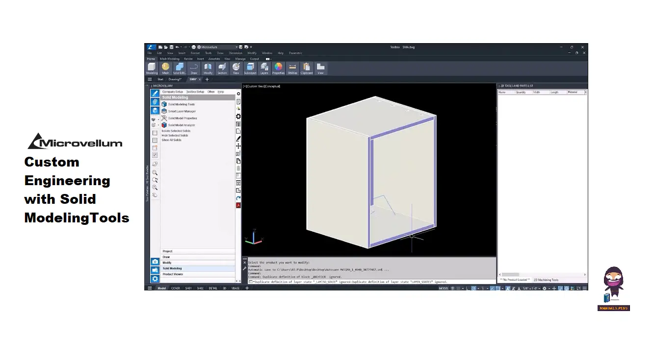The width and height of the screenshot is (654, 361).
Task: Expand the quick access toolbar customize arrow
Action: [251, 47]
